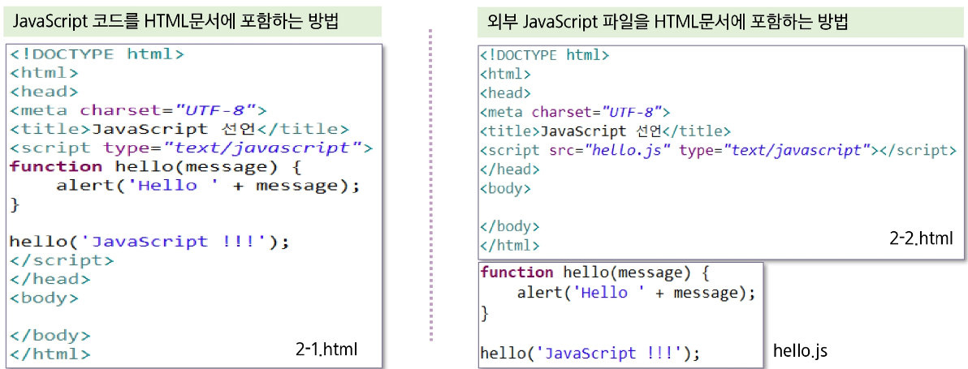
Task: Select the DOCTYPE line in the 2-1.html code
Action: [x=97, y=54]
